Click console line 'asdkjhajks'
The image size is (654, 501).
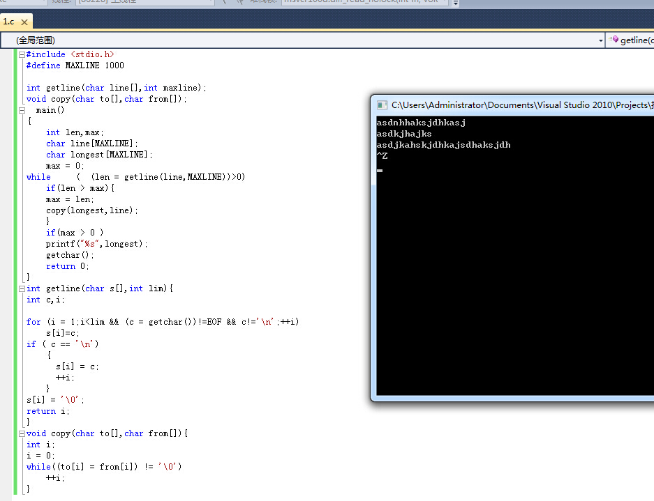tap(403, 134)
